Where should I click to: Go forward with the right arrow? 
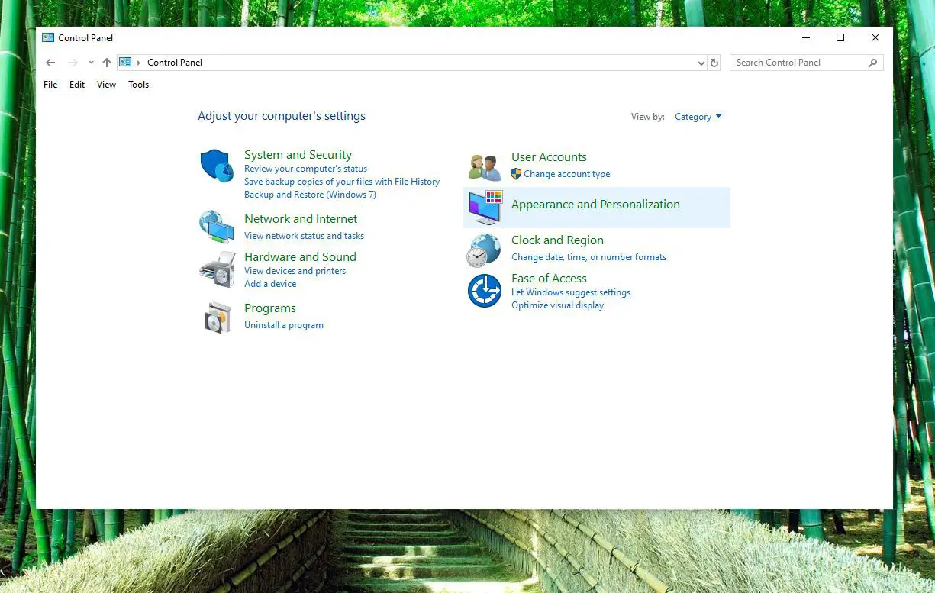[73, 63]
